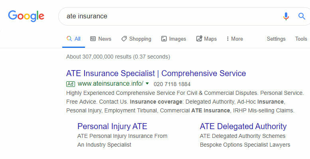Click the Ad badge label
This screenshot has width=310, height=159.
pos(71,84)
